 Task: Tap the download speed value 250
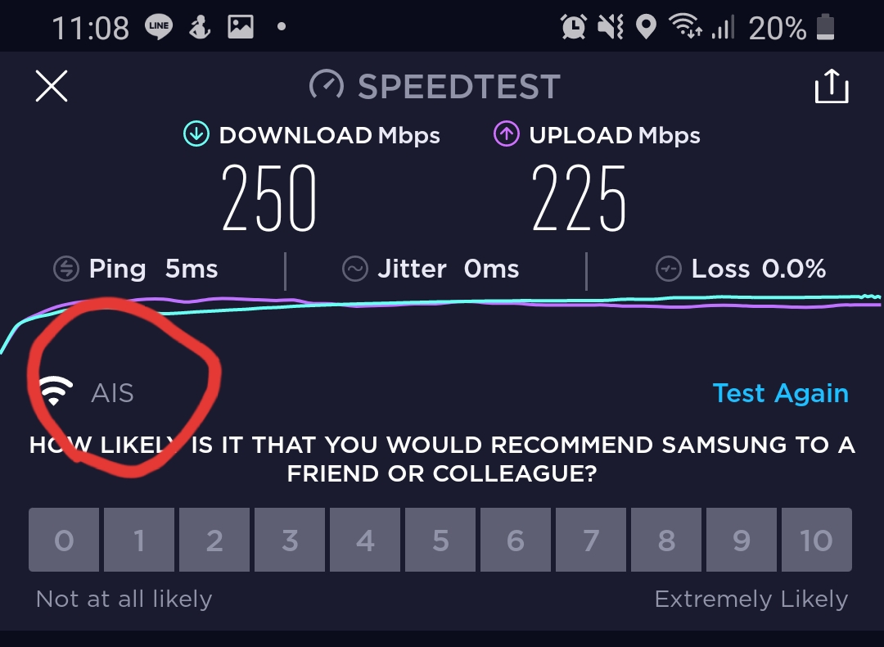(x=268, y=198)
